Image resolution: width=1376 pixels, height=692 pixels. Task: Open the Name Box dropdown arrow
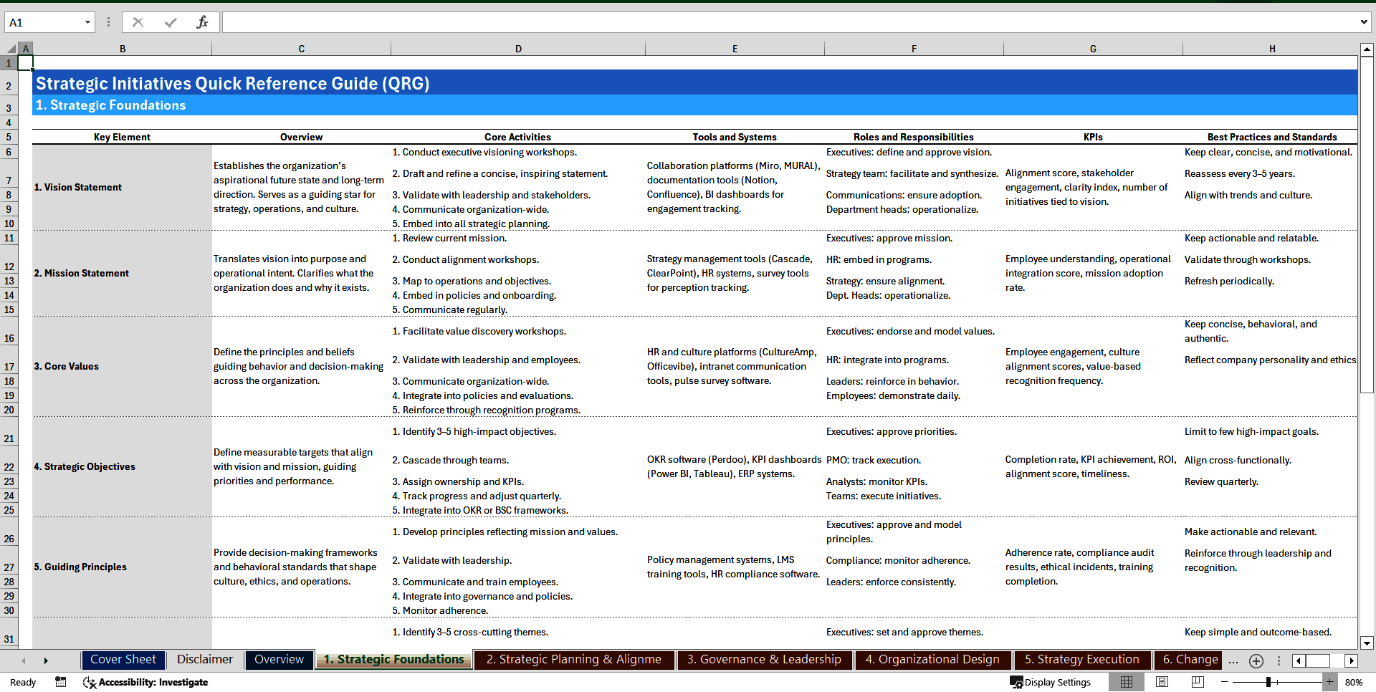[87, 22]
